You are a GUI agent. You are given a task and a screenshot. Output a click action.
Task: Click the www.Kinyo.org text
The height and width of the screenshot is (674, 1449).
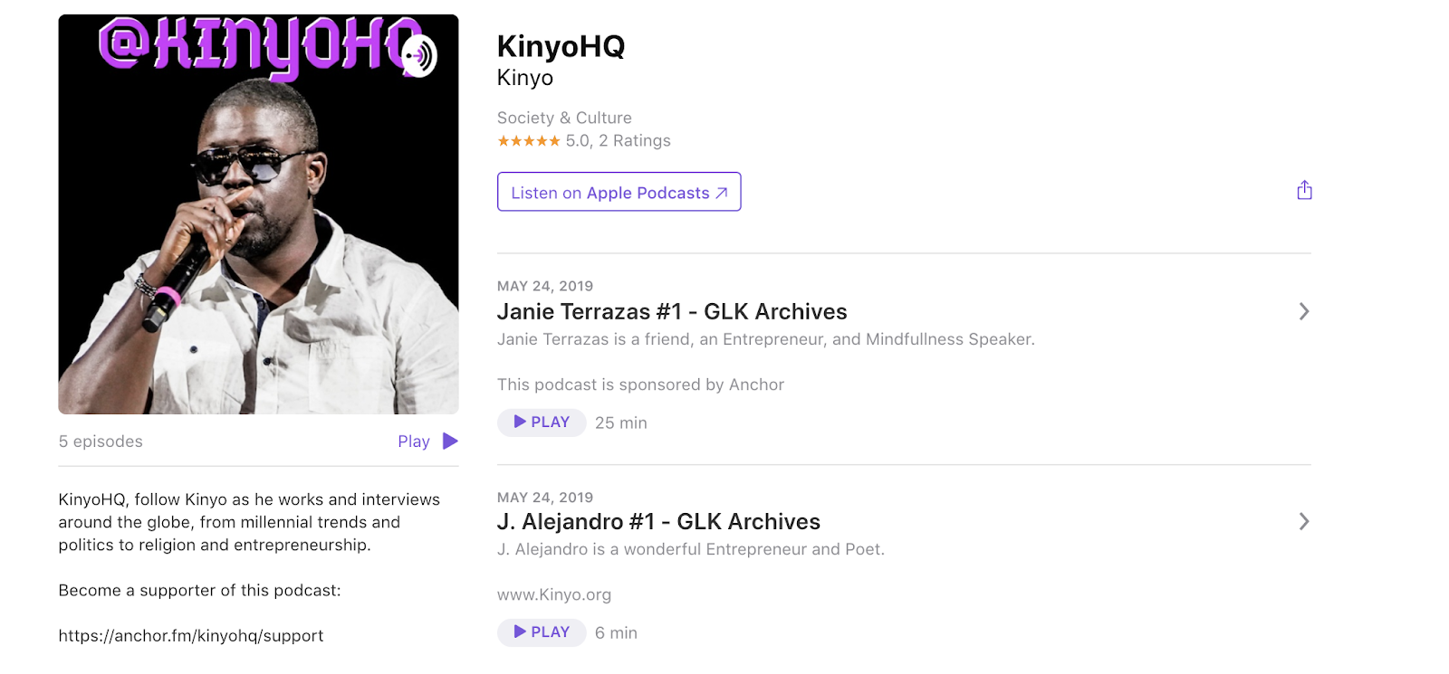554,594
